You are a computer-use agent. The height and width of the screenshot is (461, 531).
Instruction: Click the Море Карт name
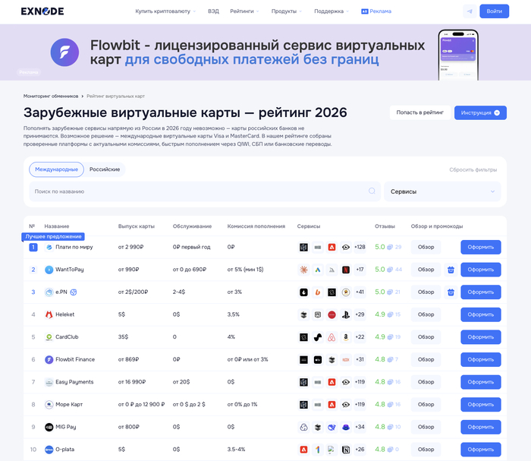tap(69, 404)
